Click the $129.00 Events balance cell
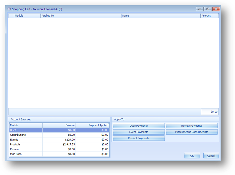Screen dimensions: 235x175 point(59,139)
